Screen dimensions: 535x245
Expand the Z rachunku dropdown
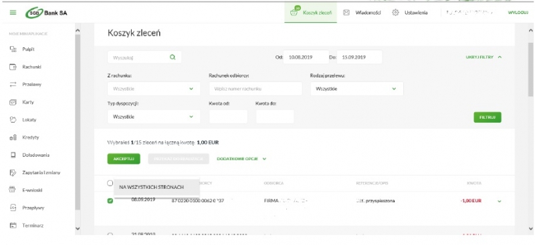(x=154, y=89)
